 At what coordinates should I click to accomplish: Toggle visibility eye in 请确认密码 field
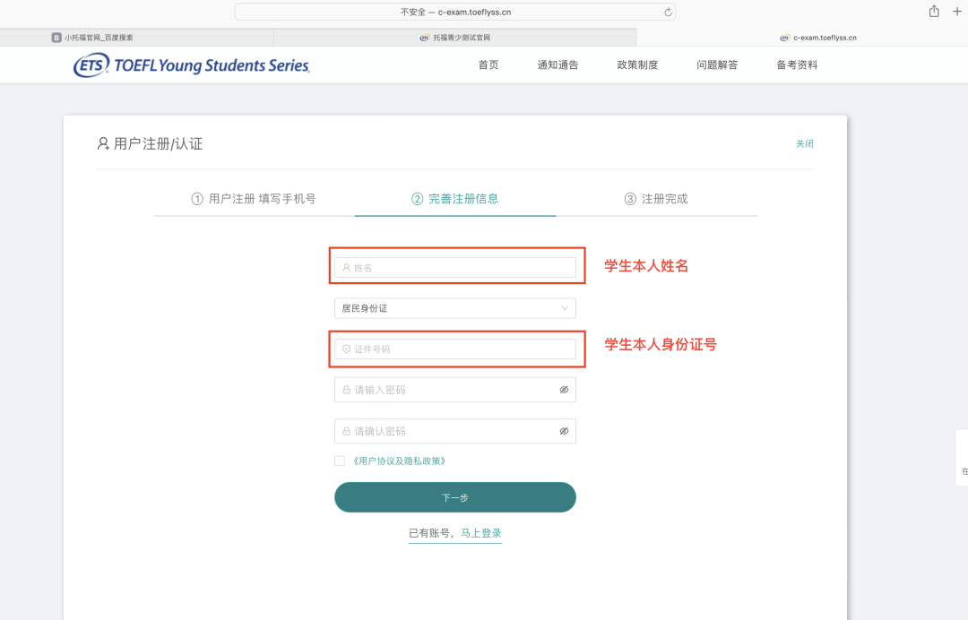point(564,431)
